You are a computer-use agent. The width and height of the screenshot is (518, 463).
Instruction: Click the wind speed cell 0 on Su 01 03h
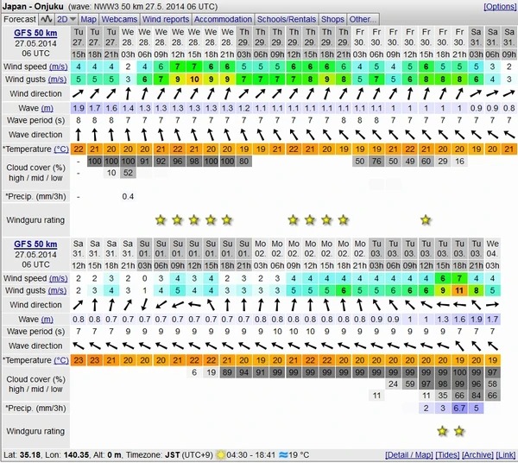144,278
